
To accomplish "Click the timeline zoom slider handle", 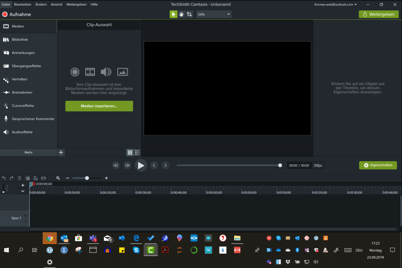I will pos(87,178).
